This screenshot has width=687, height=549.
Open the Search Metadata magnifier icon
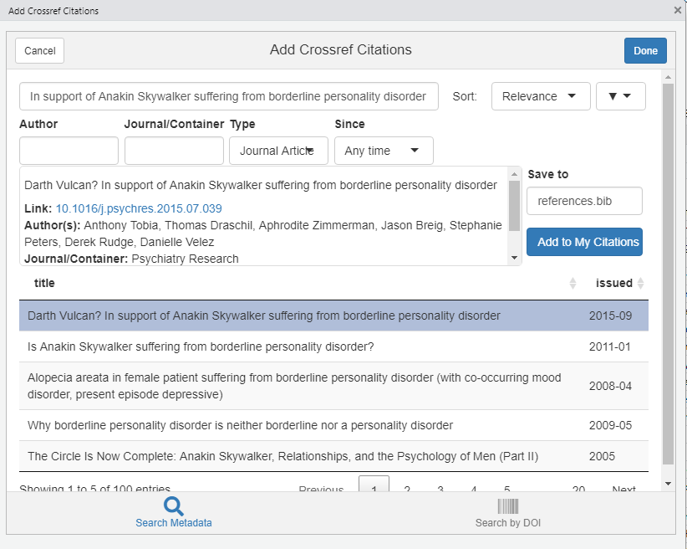click(x=174, y=506)
